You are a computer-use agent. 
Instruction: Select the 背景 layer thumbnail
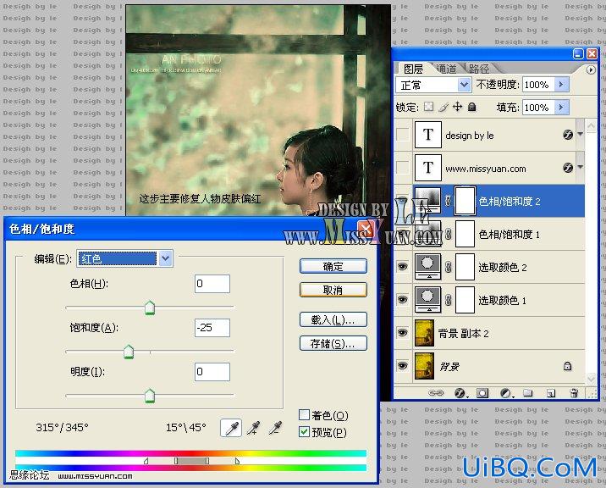click(424, 366)
